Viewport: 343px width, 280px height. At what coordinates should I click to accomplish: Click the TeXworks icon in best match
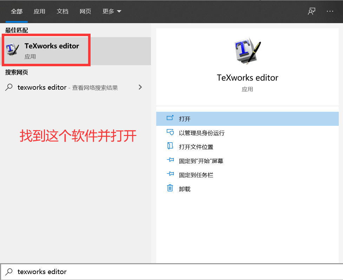pyautogui.click(x=12, y=49)
